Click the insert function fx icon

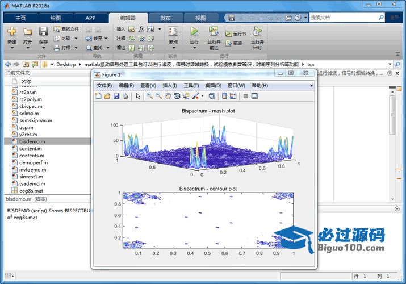(141, 29)
